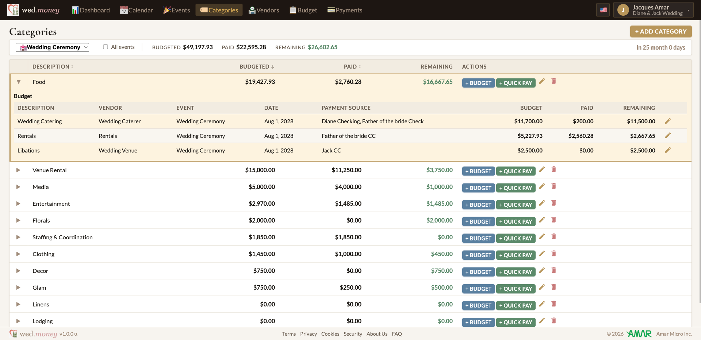
Task: Delete the Entertainment category
Action: click(x=553, y=203)
